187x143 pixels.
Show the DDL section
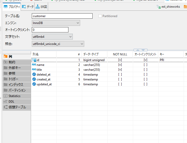tap(17, 101)
